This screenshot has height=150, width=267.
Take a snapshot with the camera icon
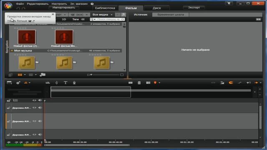(148, 82)
